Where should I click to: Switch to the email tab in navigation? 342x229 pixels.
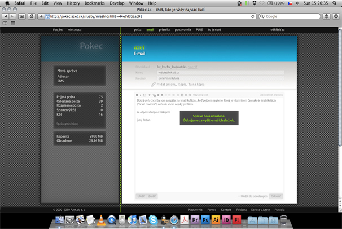[150, 29]
